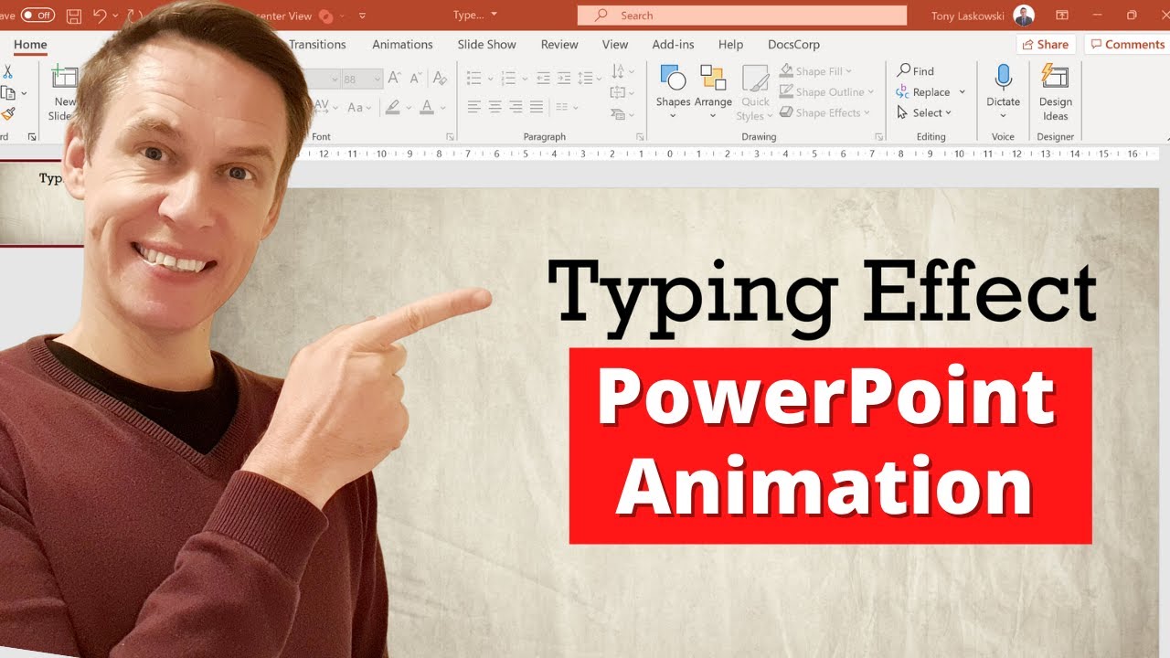Click the Save icon in the title bar
This screenshot has height=658, width=1170.
click(x=74, y=16)
